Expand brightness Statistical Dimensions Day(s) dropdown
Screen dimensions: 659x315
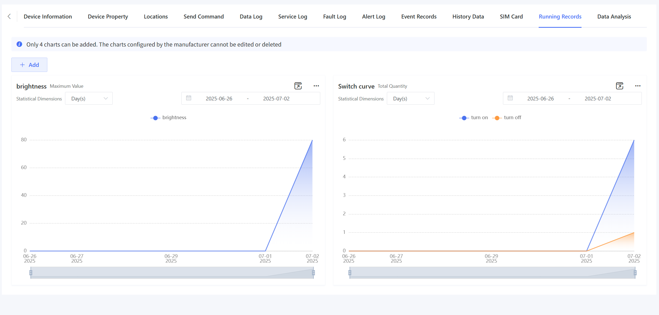point(89,99)
